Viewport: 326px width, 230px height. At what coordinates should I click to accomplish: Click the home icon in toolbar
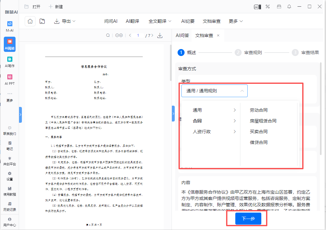point(30,21)
